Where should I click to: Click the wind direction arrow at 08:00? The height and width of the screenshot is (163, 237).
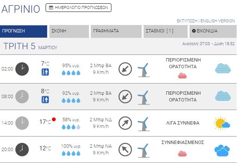pyautogui.click(x=125, y=97)
